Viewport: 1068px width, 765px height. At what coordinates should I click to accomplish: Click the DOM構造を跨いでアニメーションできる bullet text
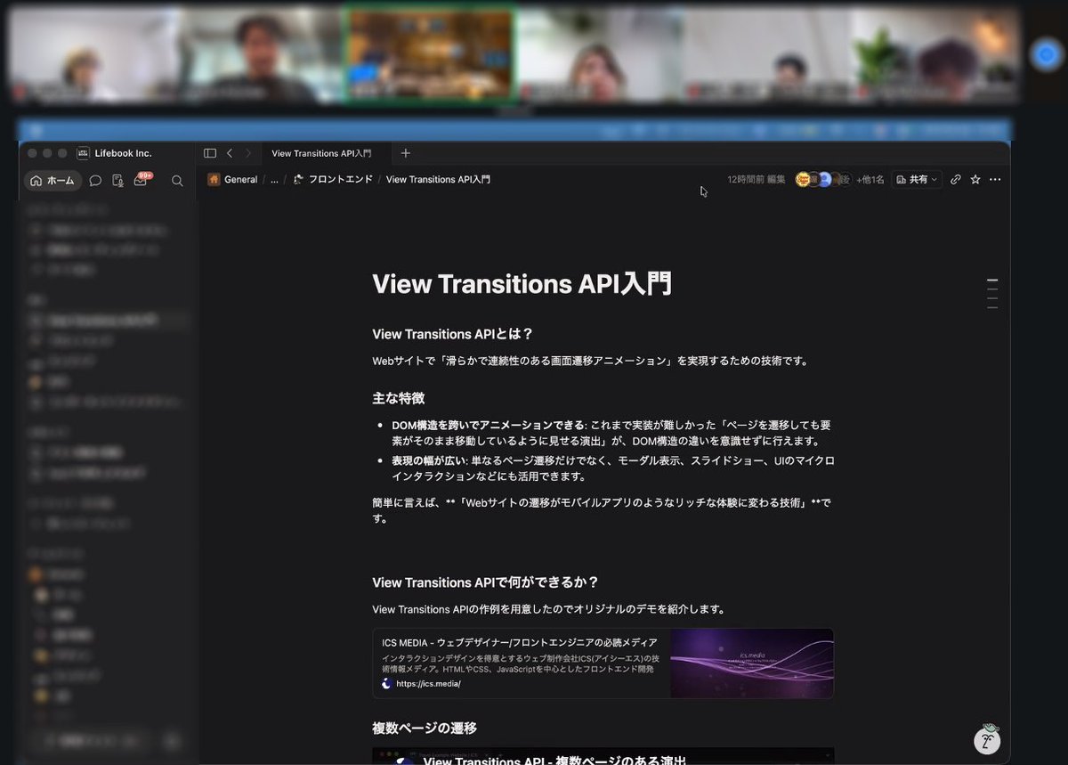coord(488,425)
